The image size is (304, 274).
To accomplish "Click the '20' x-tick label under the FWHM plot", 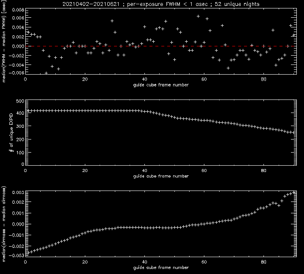I will [85, 79].
